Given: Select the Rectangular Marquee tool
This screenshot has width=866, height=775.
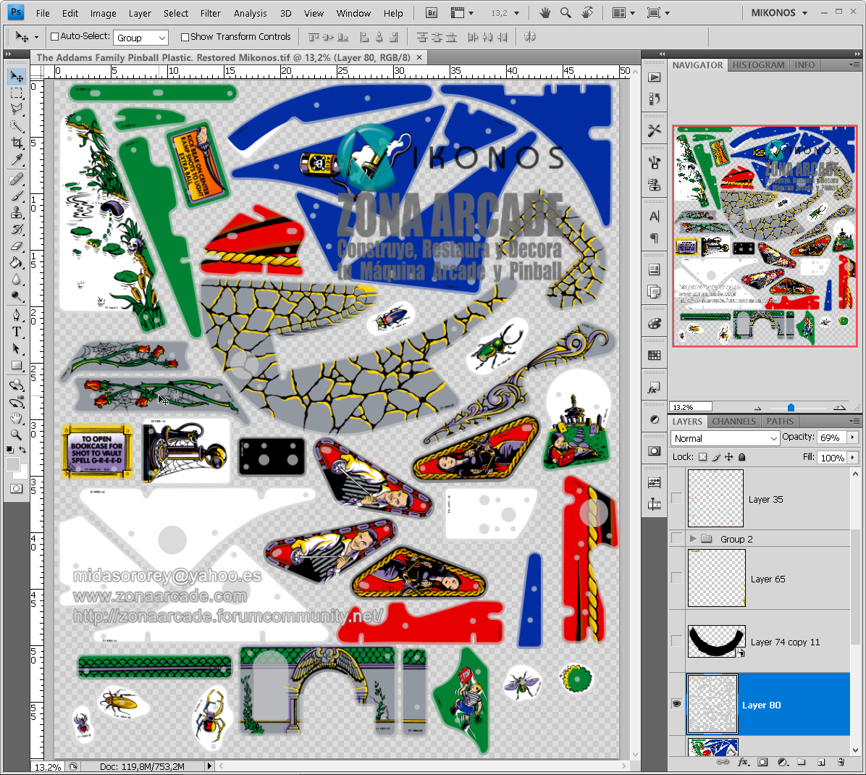Looking at the screenshot, I should [17, 93].
